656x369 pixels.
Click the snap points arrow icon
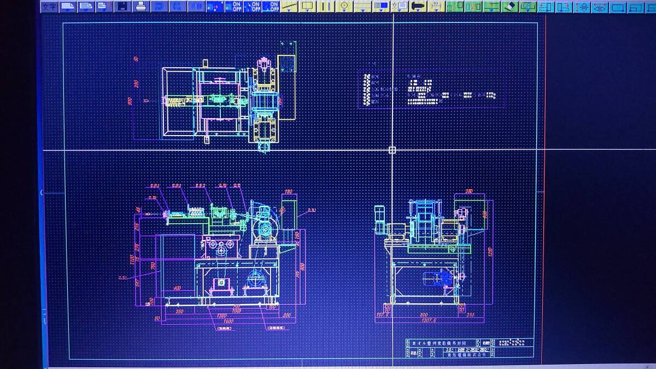coord(214,7)
